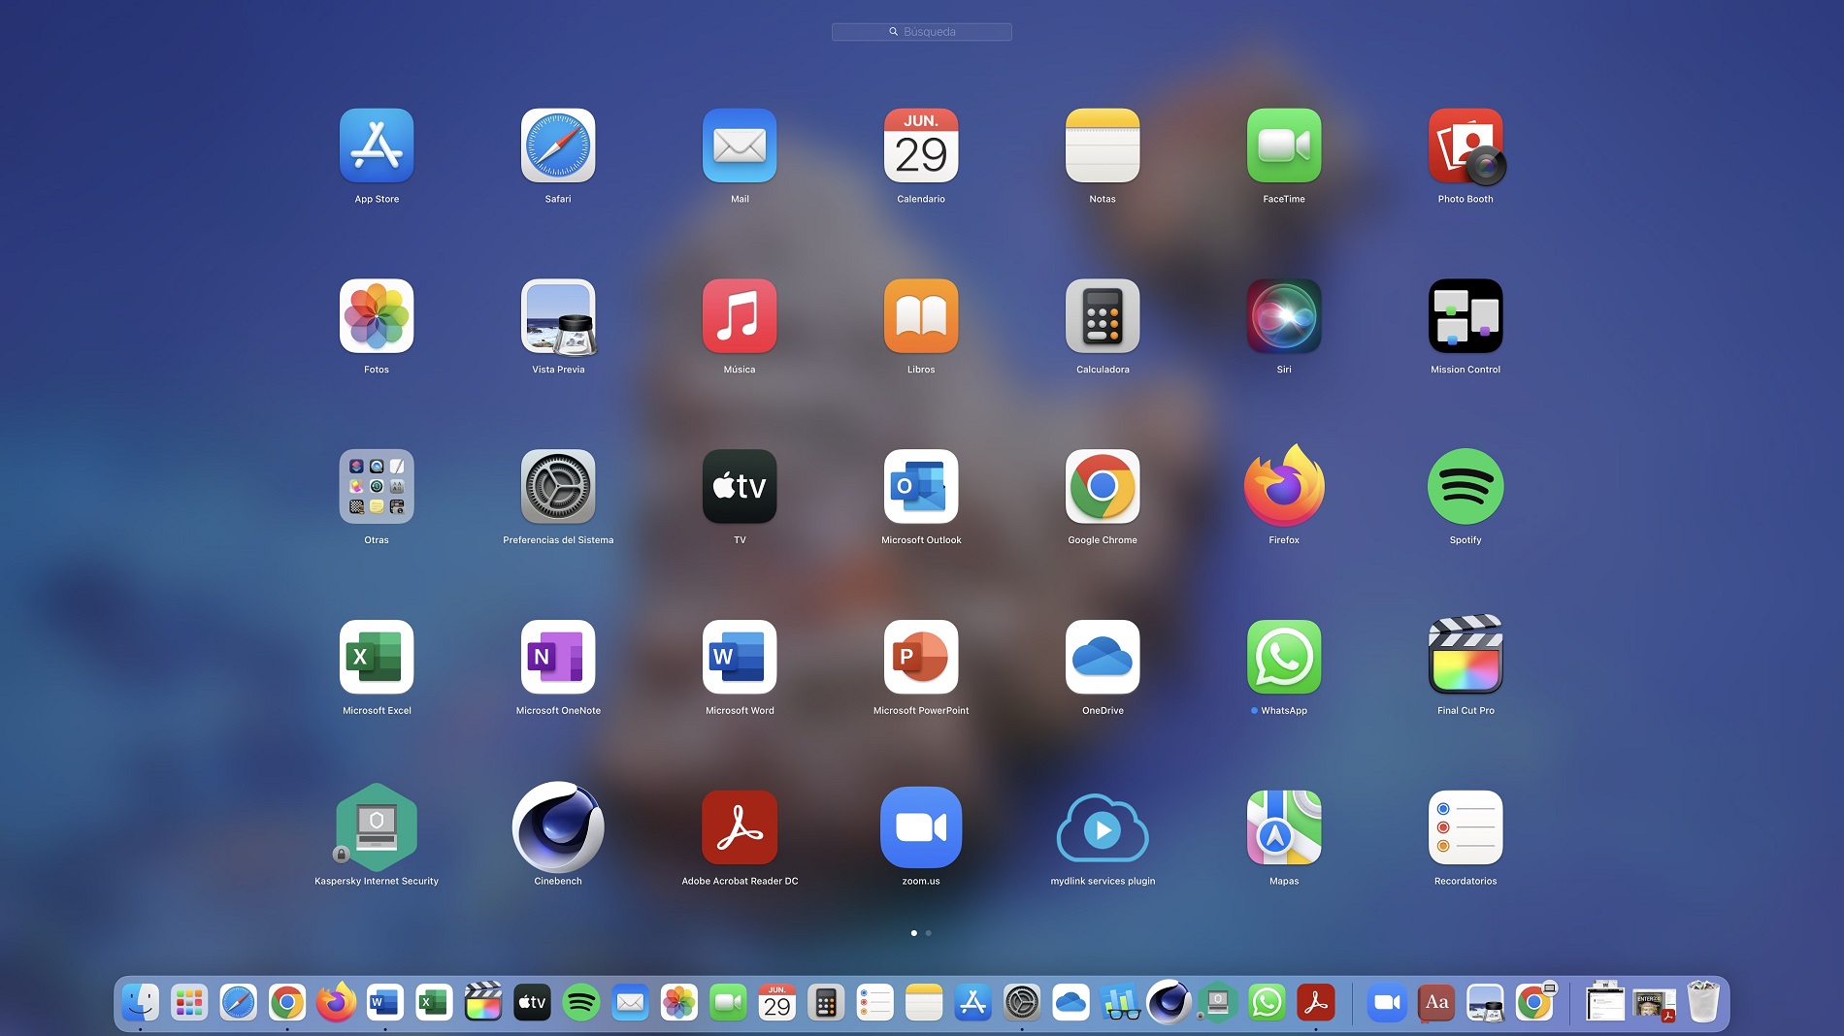Viewport: 1844px width, 1036px height.
Task: Open the Apple TV icon in the Dock
Action: coord(532,1003)
